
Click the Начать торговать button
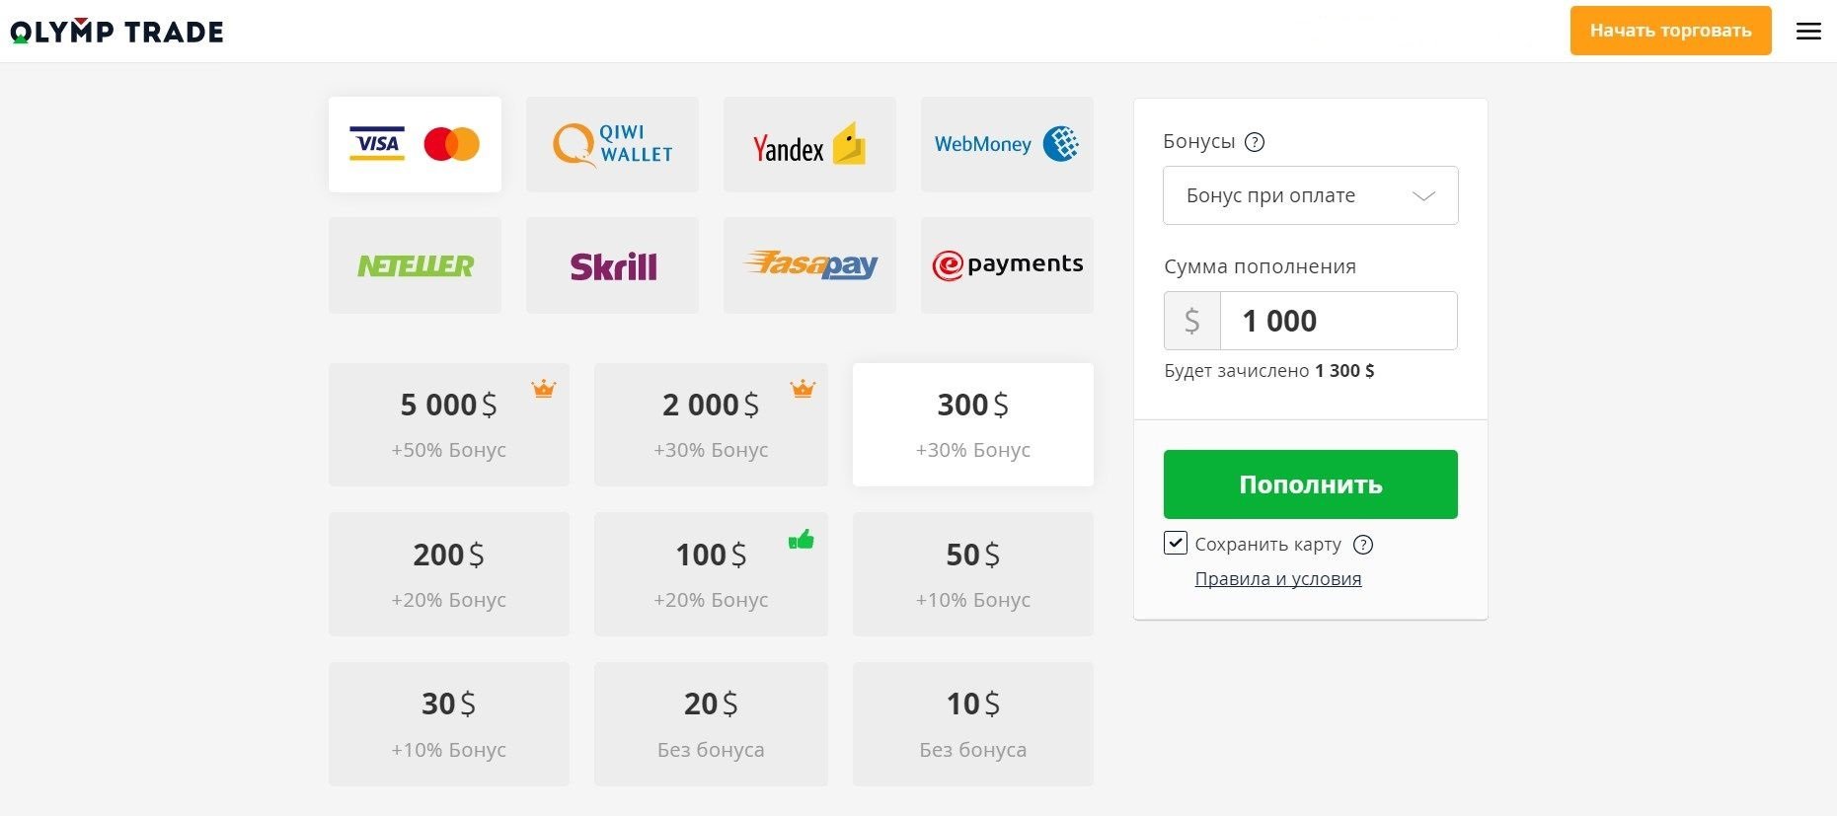1670,31
